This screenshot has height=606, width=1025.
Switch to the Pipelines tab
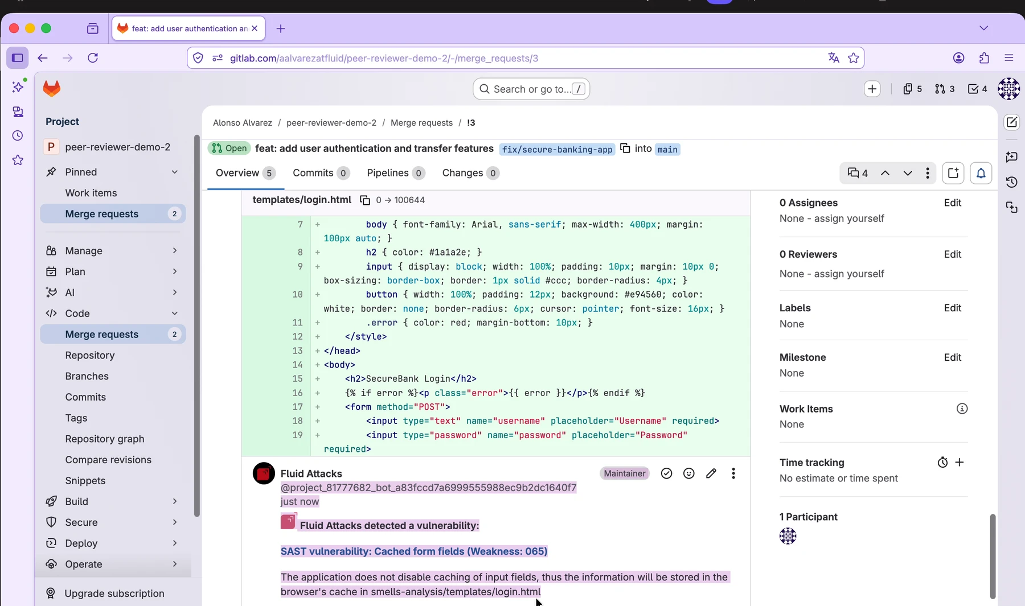tap(396, 173)
